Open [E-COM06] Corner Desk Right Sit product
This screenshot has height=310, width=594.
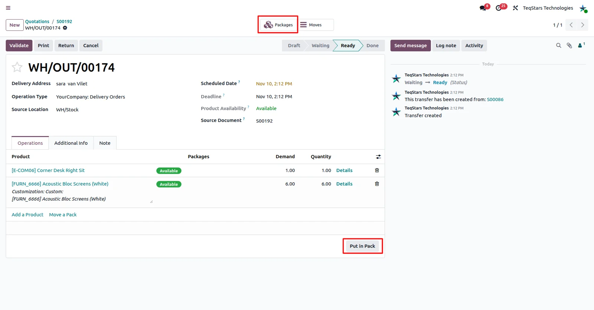pos(48,170)
